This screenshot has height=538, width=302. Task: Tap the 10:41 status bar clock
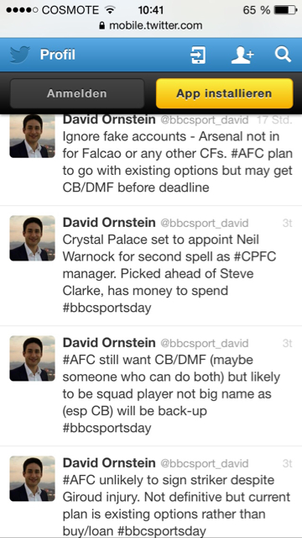[151, 10]
